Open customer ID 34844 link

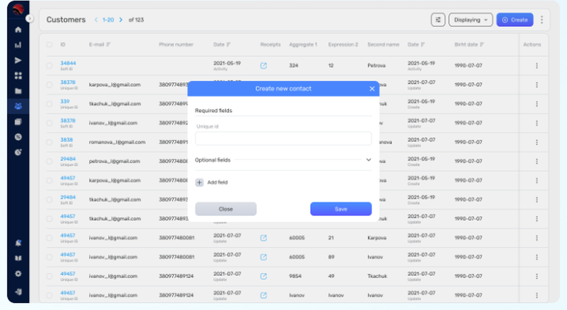tap(68, 63)
